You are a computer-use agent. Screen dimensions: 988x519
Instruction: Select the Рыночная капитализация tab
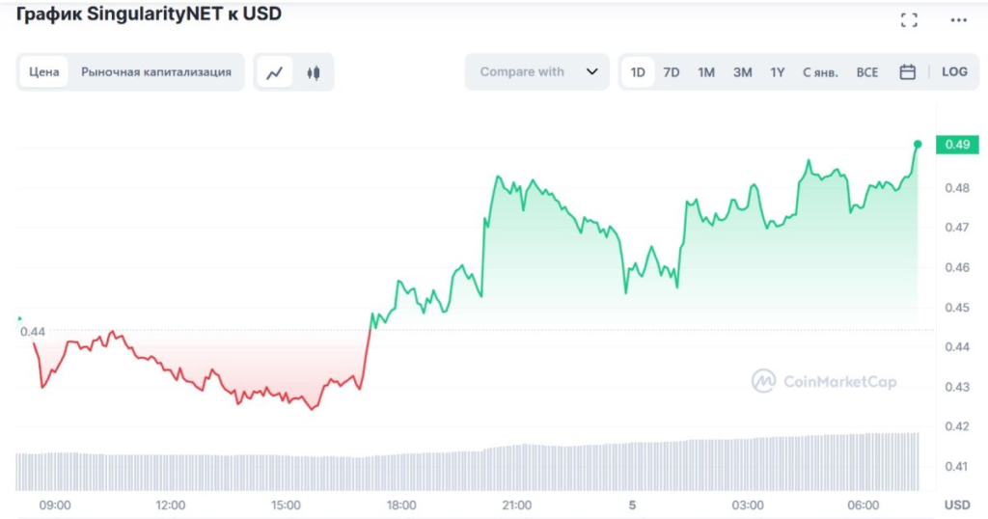[156, 72]
